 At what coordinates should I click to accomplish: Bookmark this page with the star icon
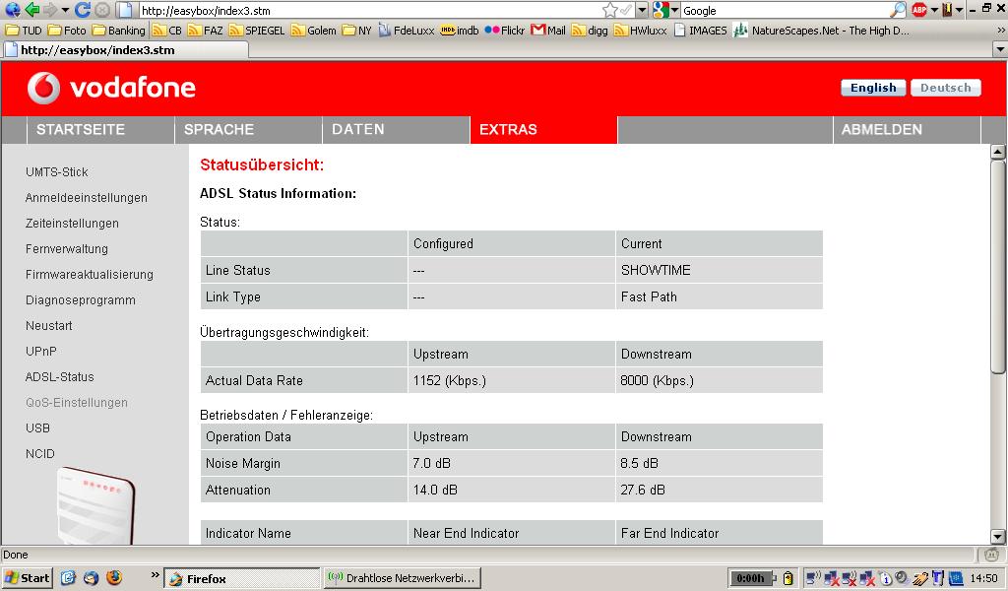[610, 10]
